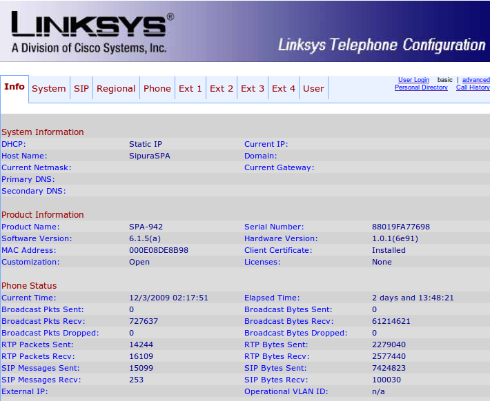Click the Secondary DNS: label
Image resolution: width=490 pixels, height=401 pixels.
34,191
